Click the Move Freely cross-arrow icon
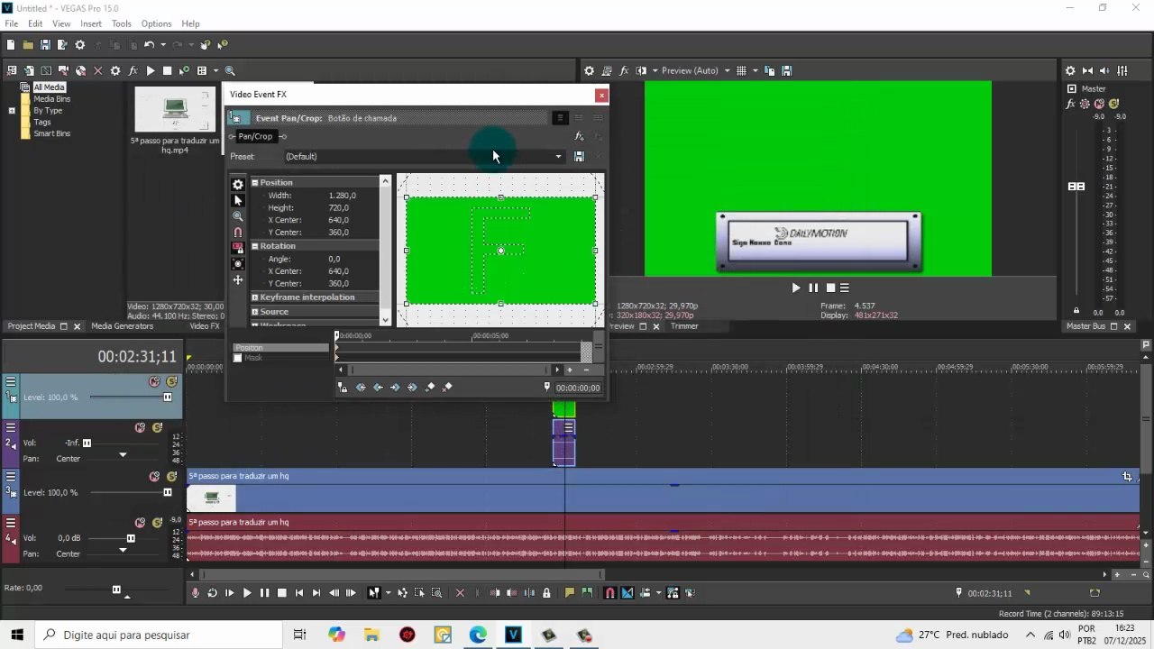 238,280
